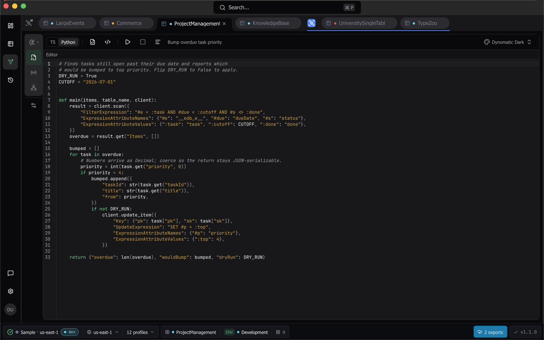Select the query builder icon in left sidebar

[11, 62]
